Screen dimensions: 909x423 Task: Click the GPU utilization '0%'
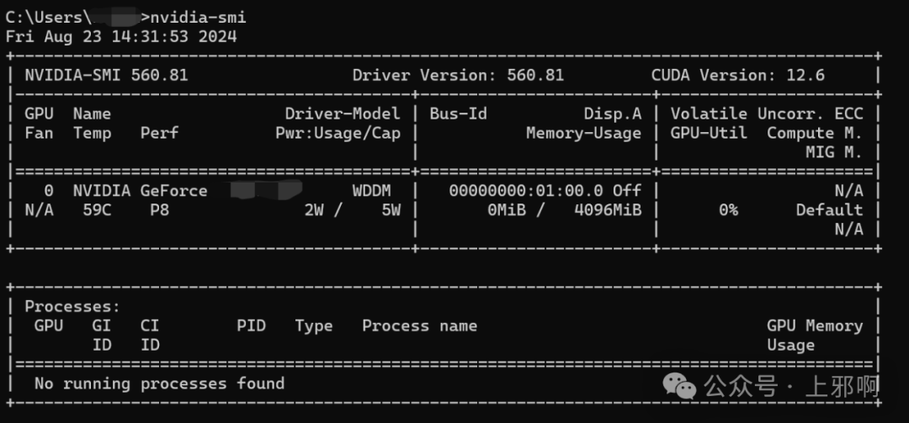coord(728,209)
